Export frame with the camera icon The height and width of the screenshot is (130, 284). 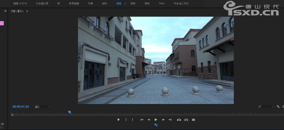[193, 120]
